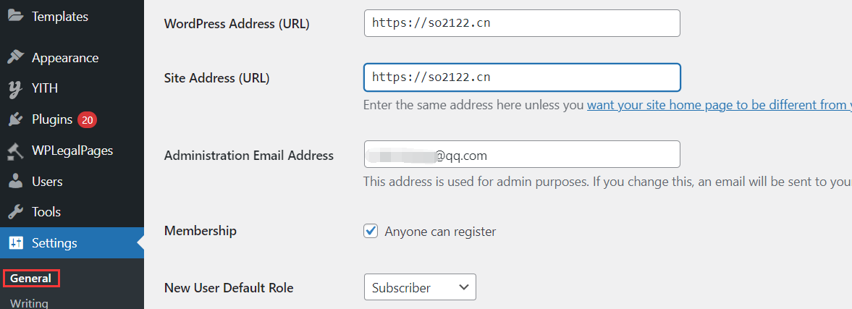Click the Templates folder icon
Image resolution: width=852 pixels, height=309 pixels.
tap(15, 16)
